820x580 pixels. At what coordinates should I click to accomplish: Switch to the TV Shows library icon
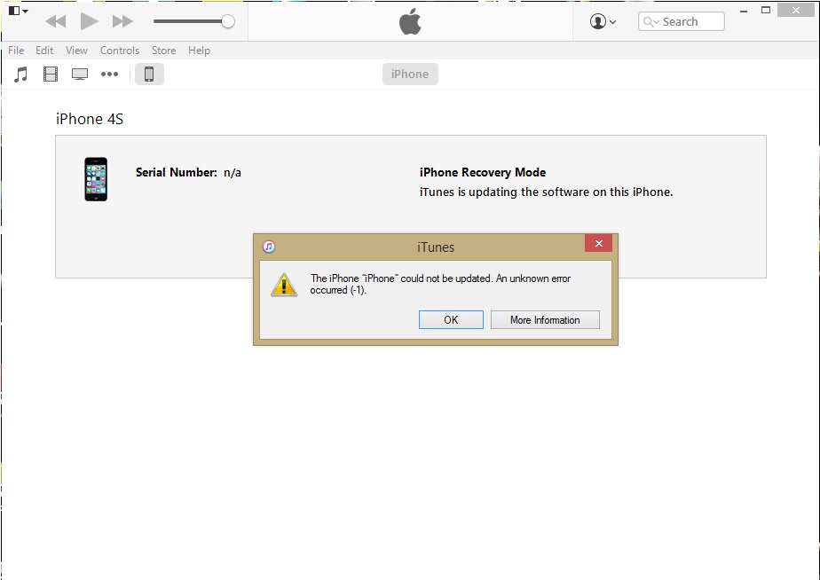click(80, 74)
